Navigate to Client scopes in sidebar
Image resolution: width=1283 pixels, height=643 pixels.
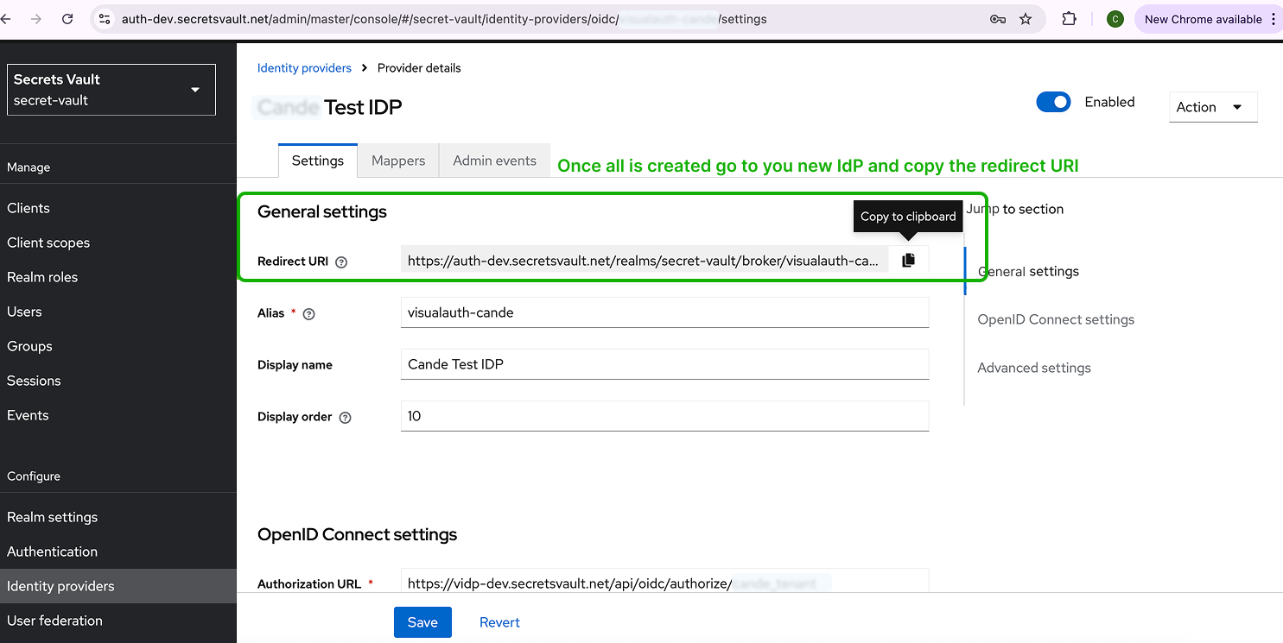click(48, 243)
